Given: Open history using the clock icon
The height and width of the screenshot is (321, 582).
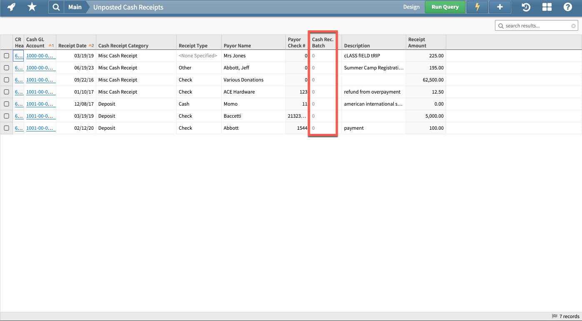Looking at the screenshot, I should point(525,7).
